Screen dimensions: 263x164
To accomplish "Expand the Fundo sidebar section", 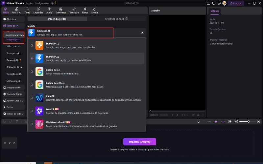I will pyautogui.click(x=13, y=107).
